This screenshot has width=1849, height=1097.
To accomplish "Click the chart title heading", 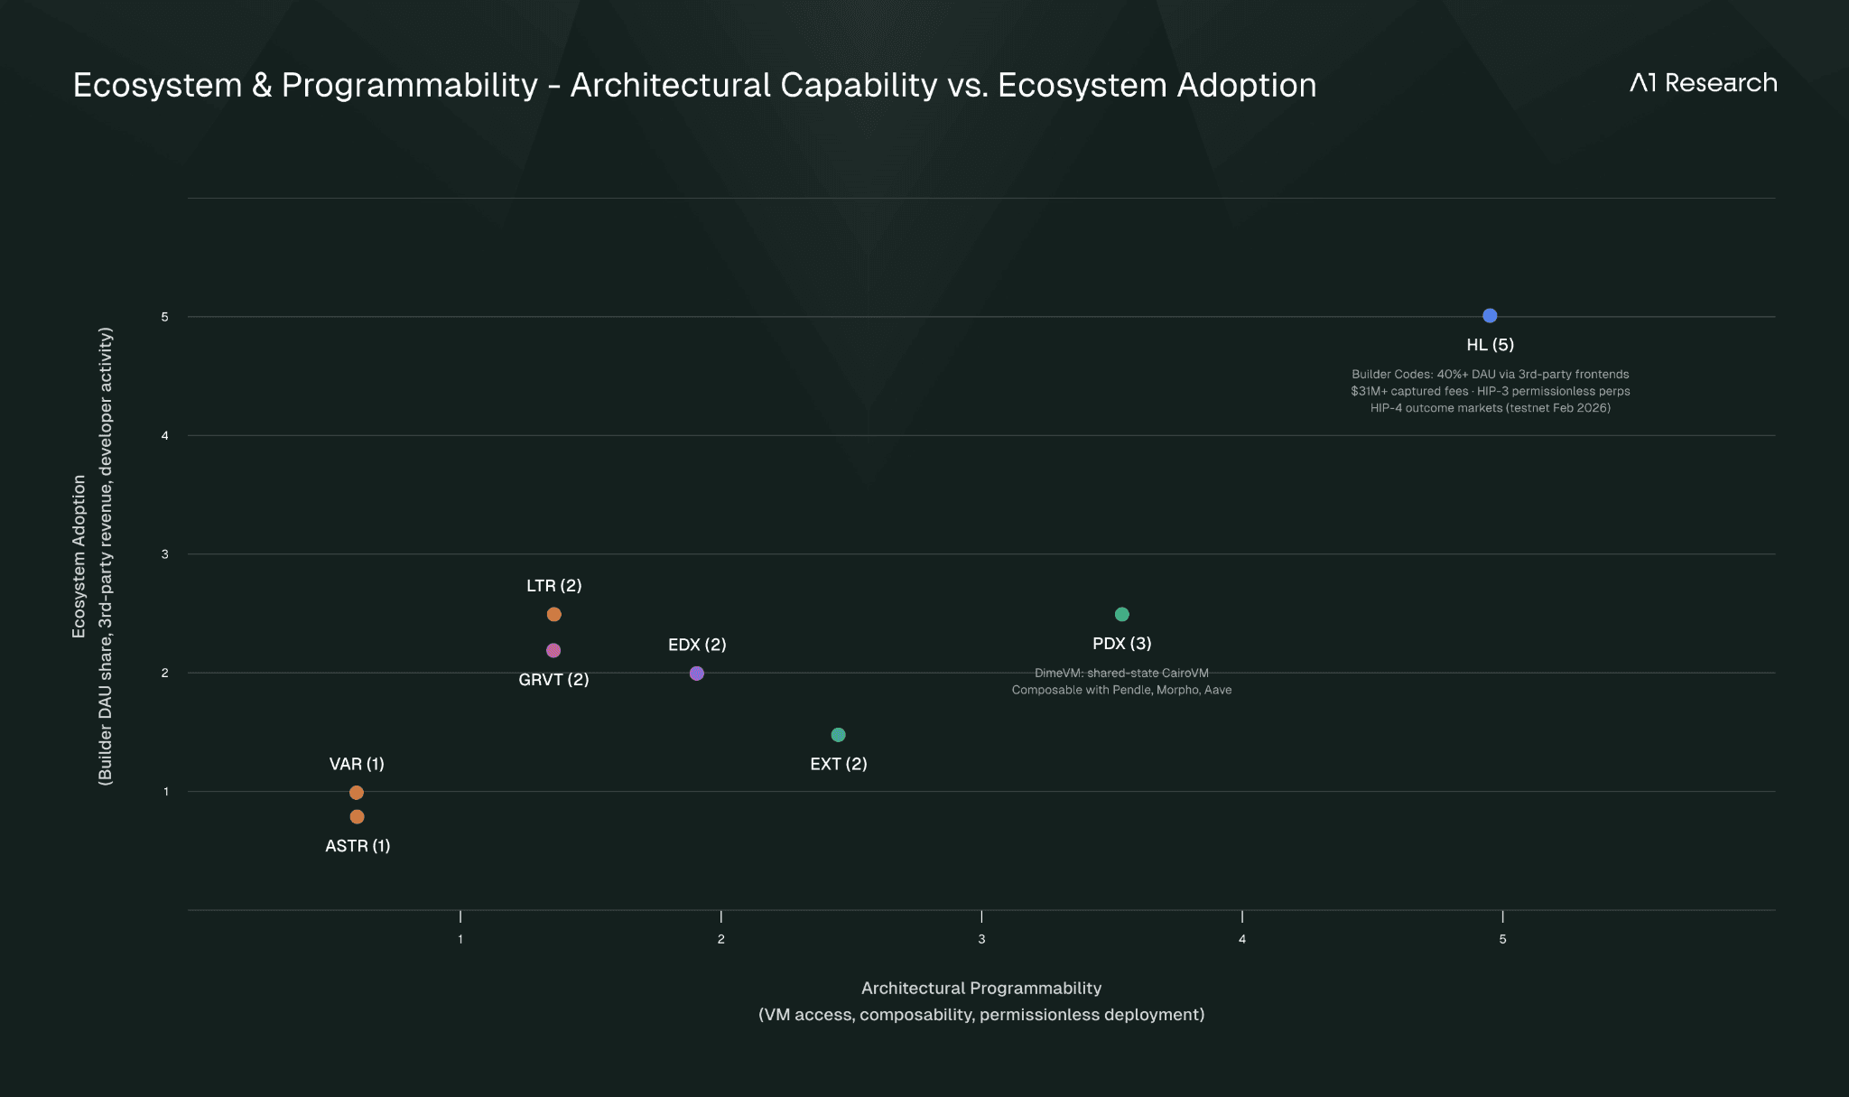I will coord(694,86).
